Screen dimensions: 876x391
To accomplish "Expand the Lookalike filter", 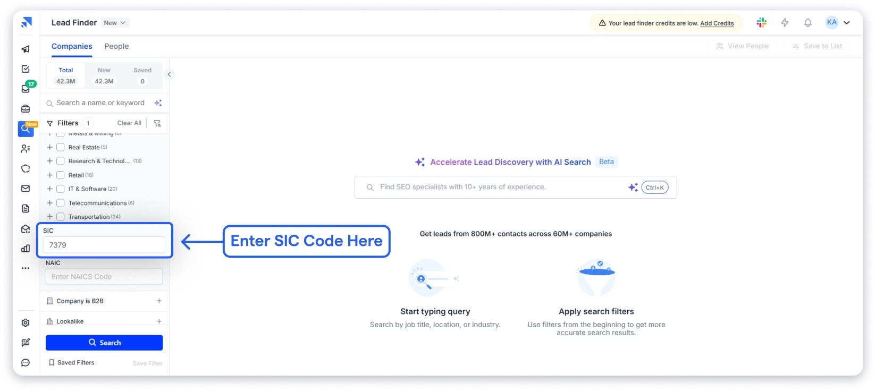I will (159, 321).
